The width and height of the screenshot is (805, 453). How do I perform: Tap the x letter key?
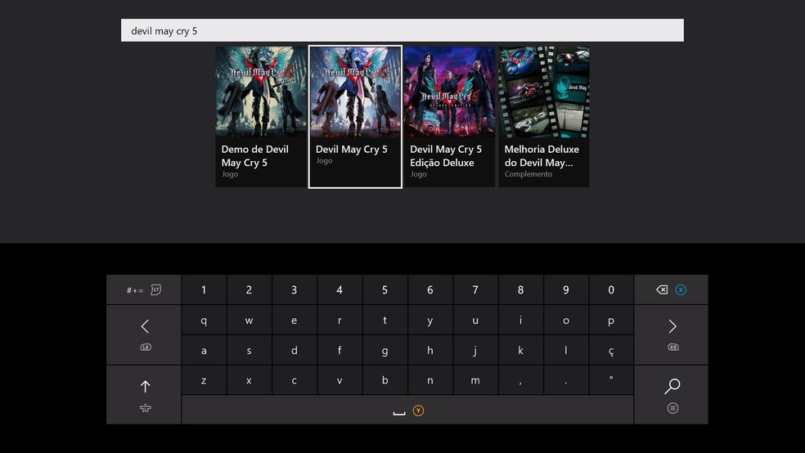click(249, 380)
